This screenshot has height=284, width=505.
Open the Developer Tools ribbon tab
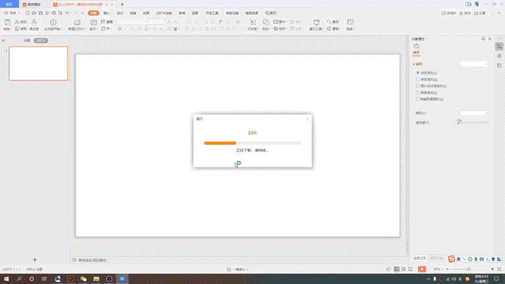(212, 13)
